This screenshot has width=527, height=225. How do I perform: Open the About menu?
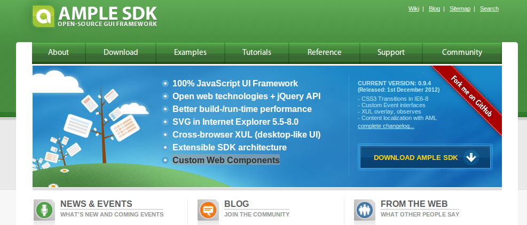(59, 52)
